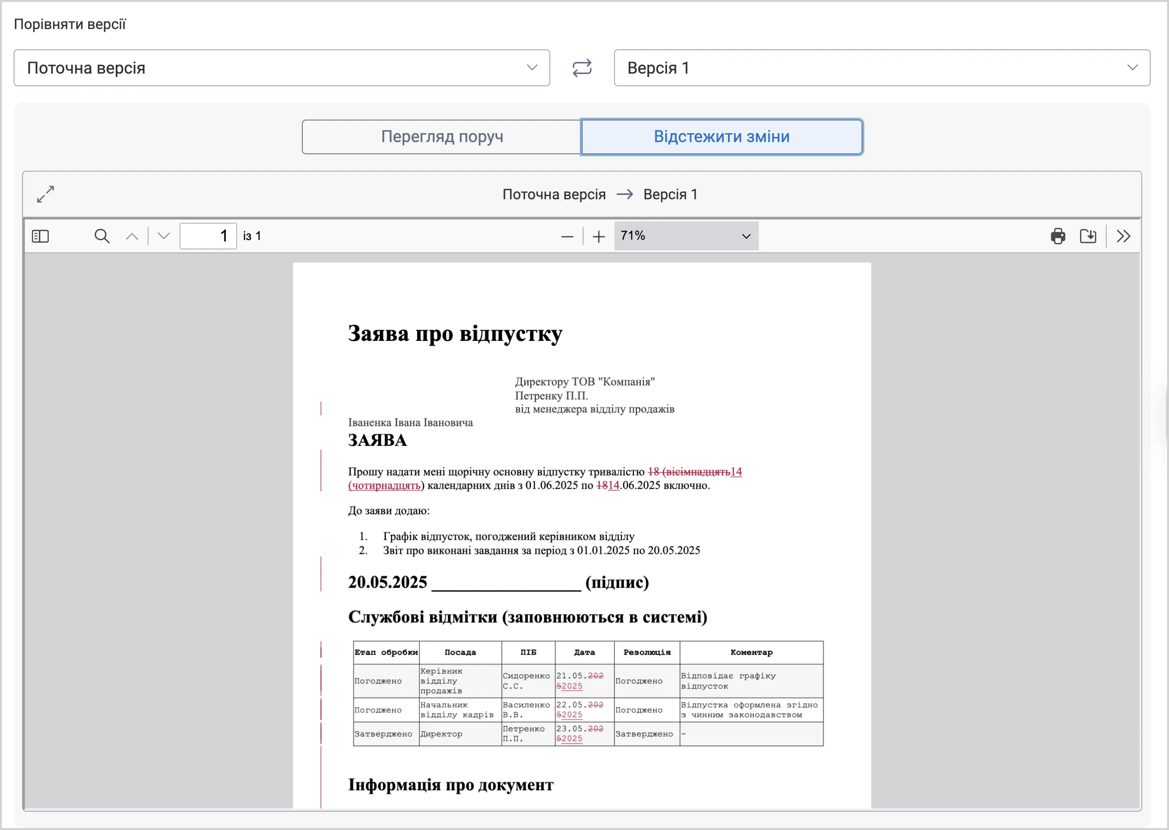Click the '22.05.2025' date cell in the table
This screenshot has width=1169, height=830.
coord(584,710)
